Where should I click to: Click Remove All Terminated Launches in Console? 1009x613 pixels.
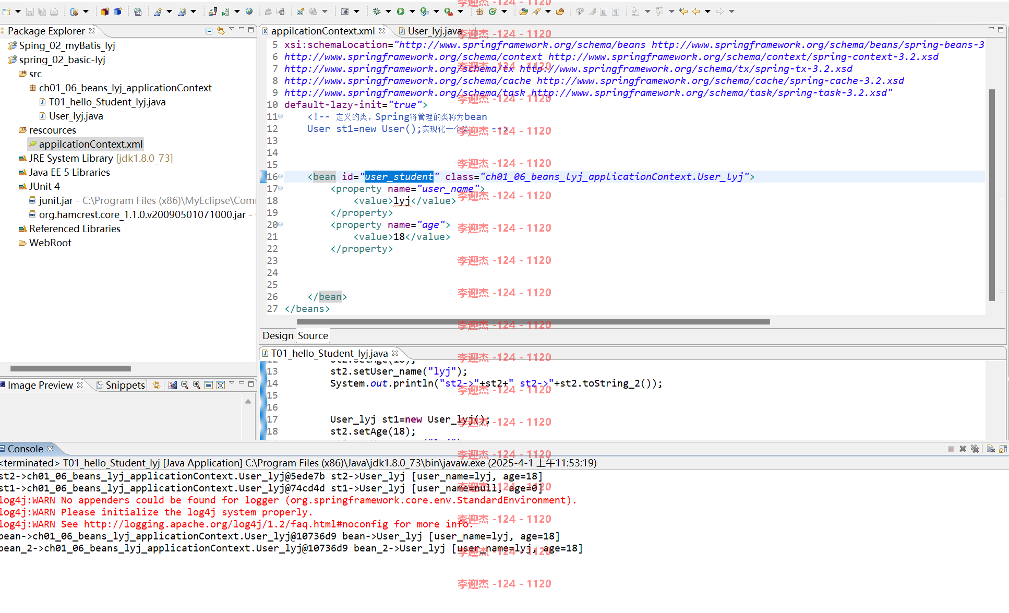(975, 449)
